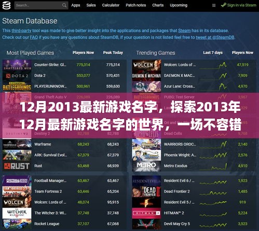Image resolution: width=259 pixels, height=231 pixels.
Task: Click the Team Fortress 2 thumbnail
Action: [17, 192]
